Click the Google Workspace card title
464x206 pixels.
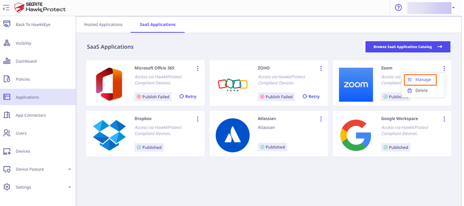pos(400,119)
